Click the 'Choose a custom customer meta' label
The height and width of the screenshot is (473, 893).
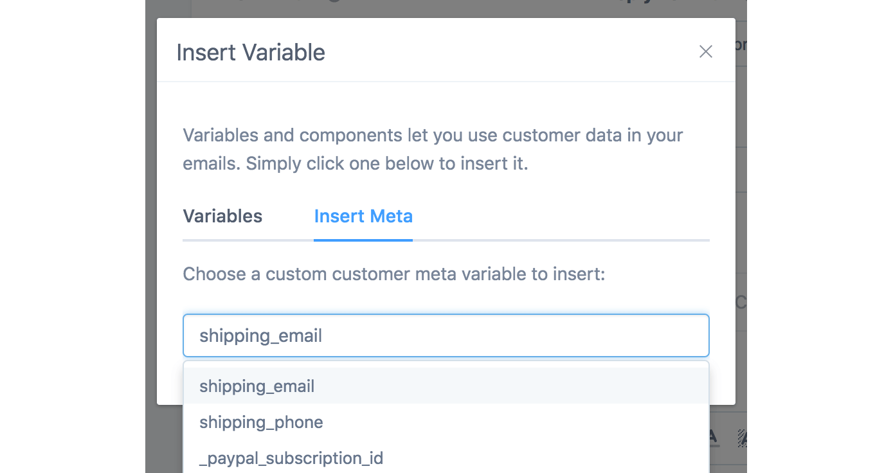[394, 274]
